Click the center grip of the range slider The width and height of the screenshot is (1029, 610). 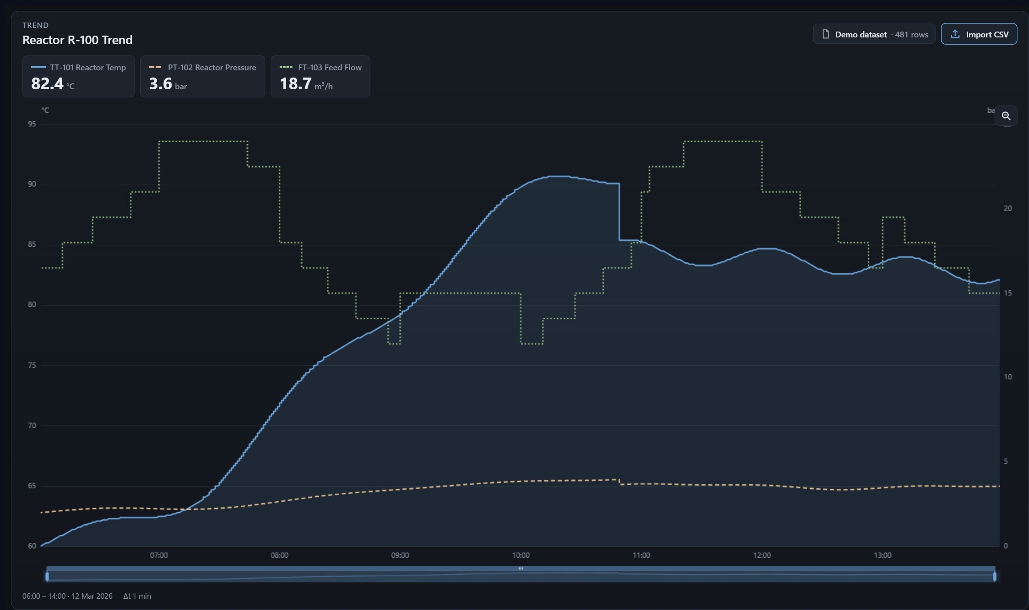click(x=521, y=569)
